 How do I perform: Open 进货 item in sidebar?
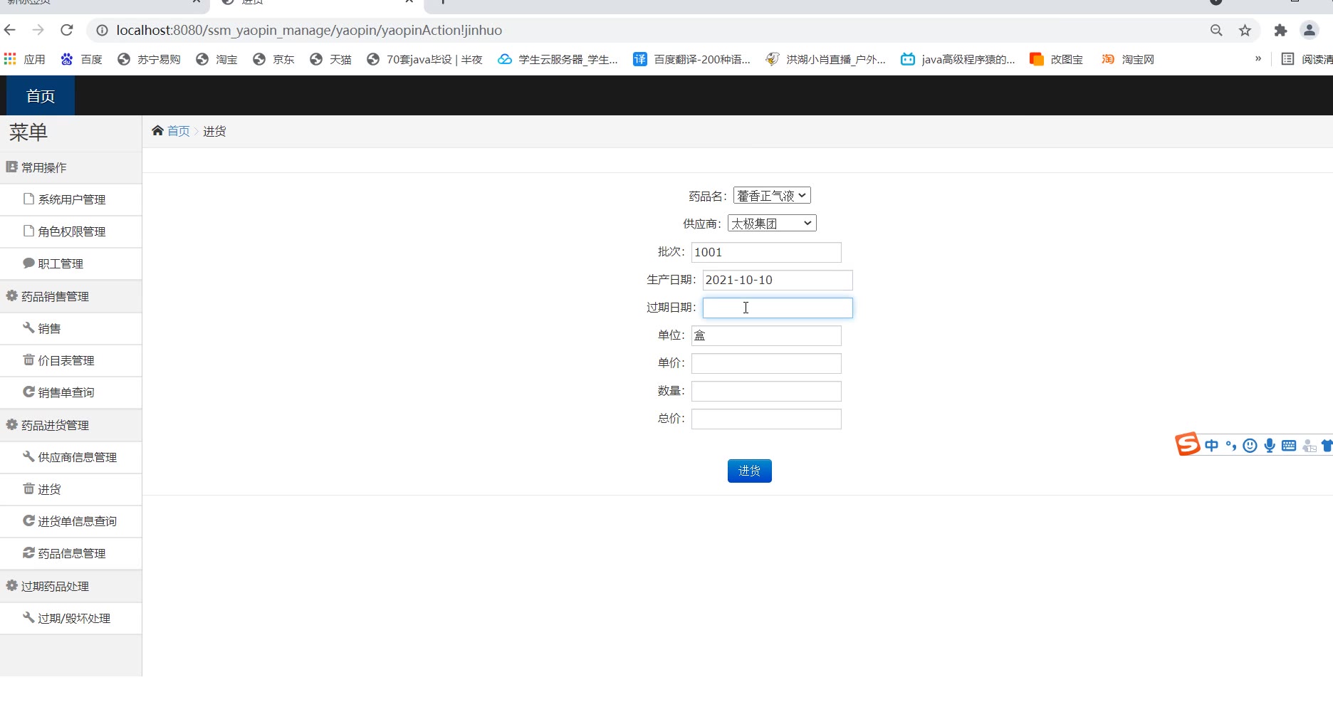[70, 489]
